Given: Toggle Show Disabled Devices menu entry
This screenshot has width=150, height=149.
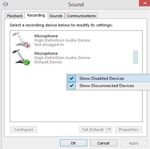Looking at the screenshot, I should pyautogui.click(x=109, y=78).
